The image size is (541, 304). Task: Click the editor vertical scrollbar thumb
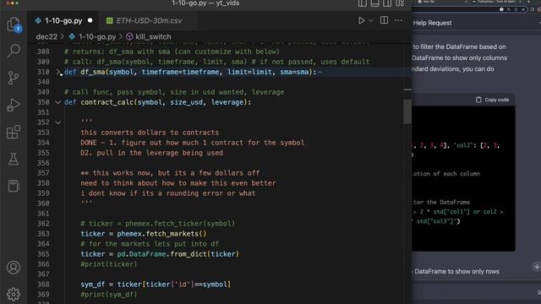click(x=407, y=111)
